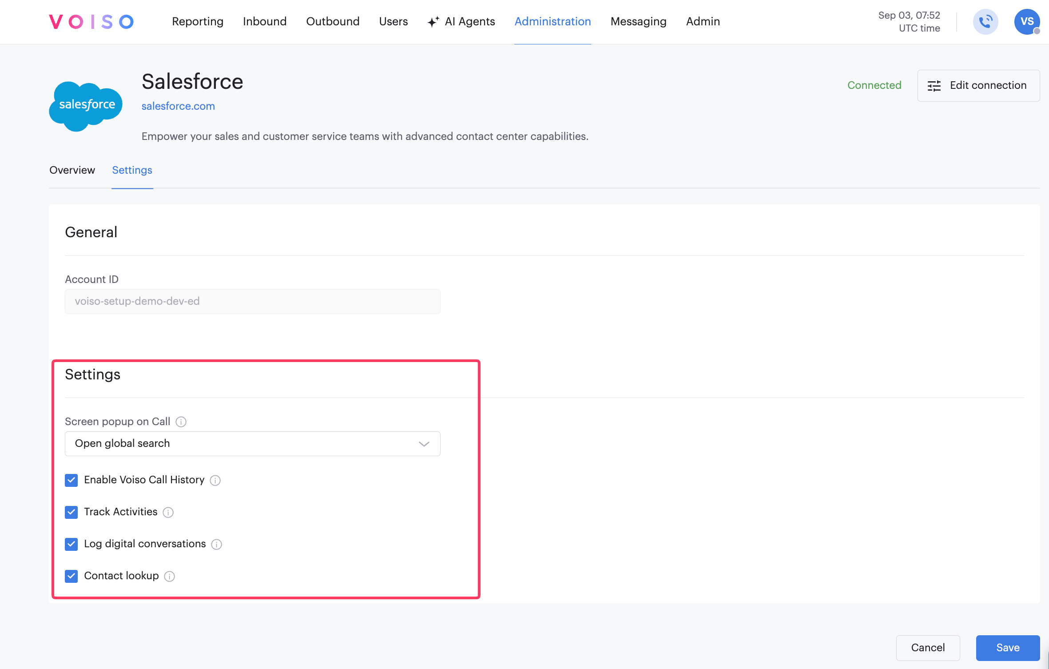The height and width of the screenshot is (669, 1049).
Task: Show info for Screen popup on Call
Action: click(x=181, y=422)
